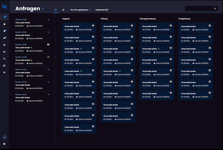Open the bottom card in the Angebot column
Viewport: 223px width, 150px height.
click(79, 129)
